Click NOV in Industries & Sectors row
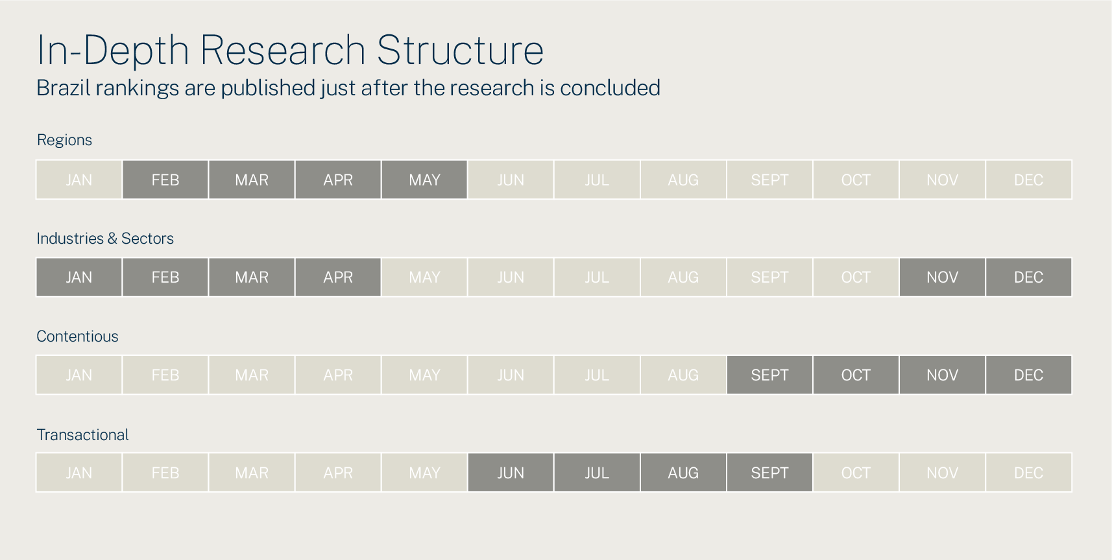The height and width of the screenshot is (560, 1112). tap(942, 277)
